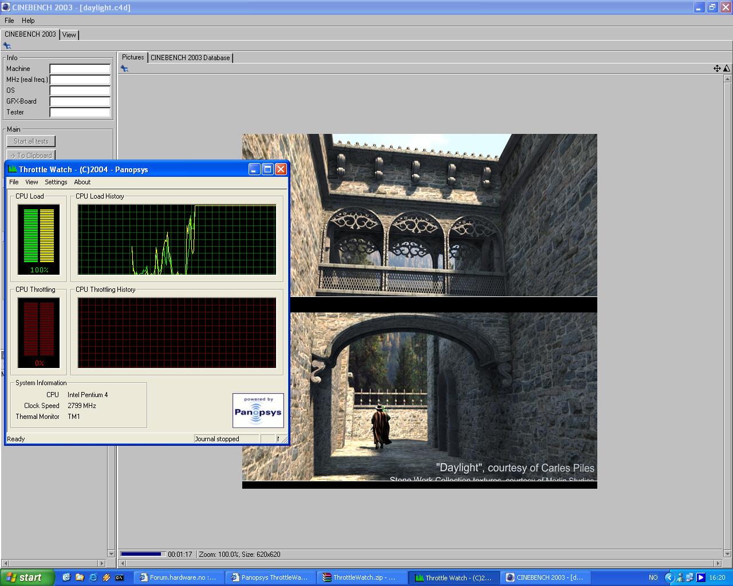
Task: Click the left panel scrollbar down arrow
Action: [x=112, y=554]
